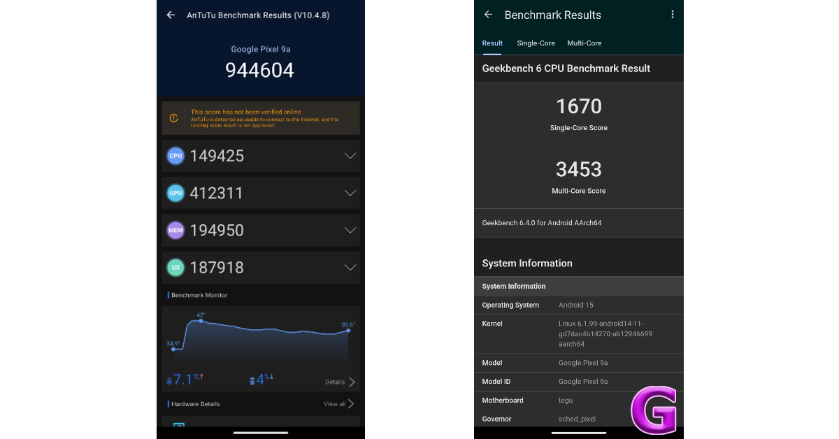
Task: Tap the 7.1°C temperature rise value
Action: point(187,380)
